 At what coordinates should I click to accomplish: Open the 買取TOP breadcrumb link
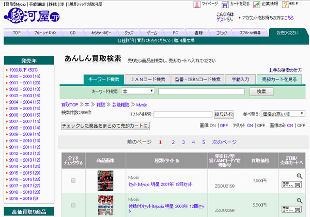tap(70, 105)
